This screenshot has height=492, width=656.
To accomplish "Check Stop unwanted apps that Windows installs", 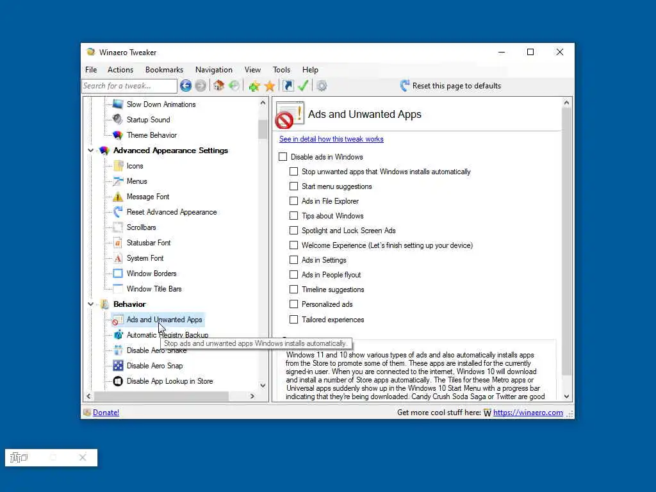I will click(293, 172).
